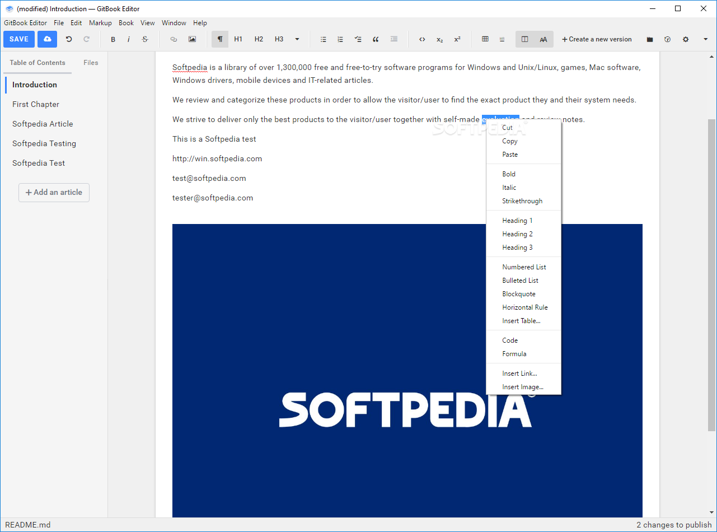
Task: Select Softpedia Article in sidebar
Action: 43,124
